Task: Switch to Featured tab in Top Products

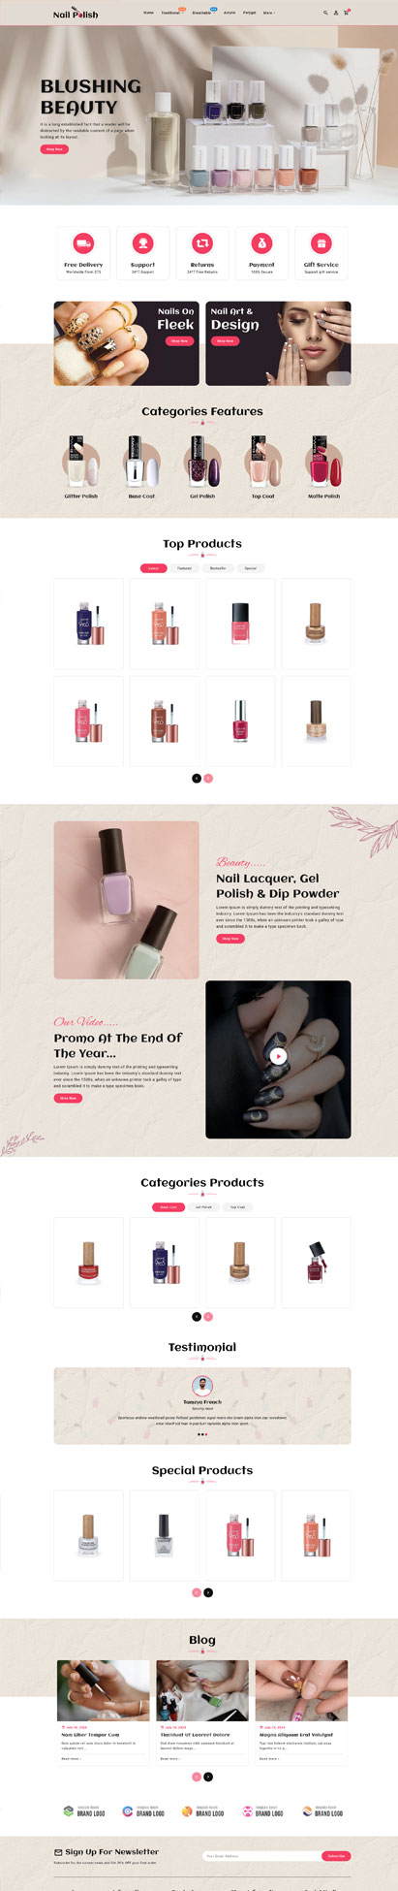Action: click(x=184, y=568)
